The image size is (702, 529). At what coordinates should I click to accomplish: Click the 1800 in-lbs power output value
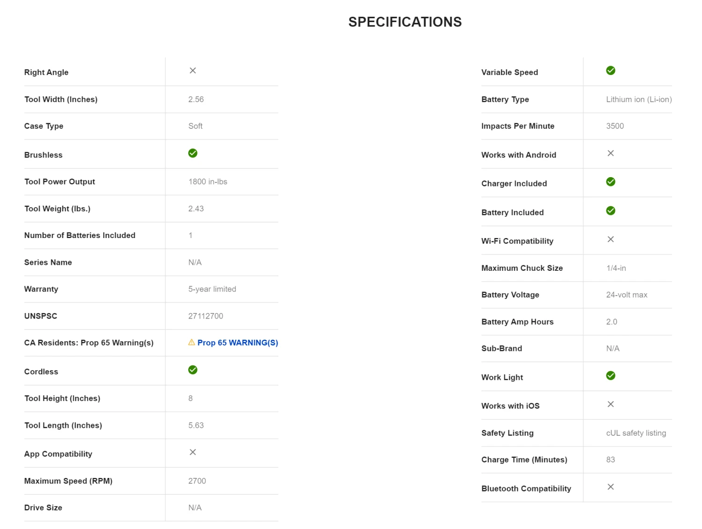point(208,182)
